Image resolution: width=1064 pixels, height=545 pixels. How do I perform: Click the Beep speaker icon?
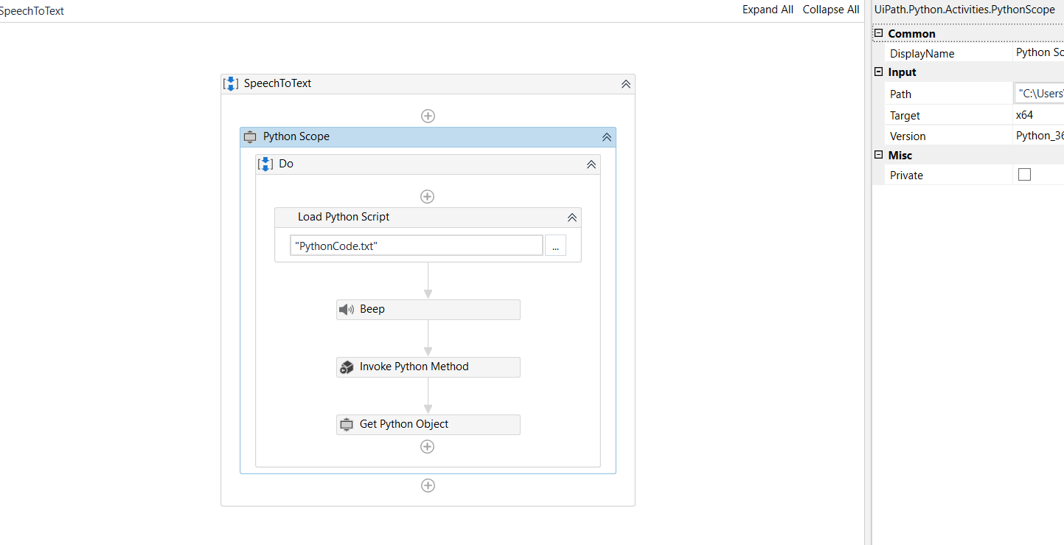[346, 310]
